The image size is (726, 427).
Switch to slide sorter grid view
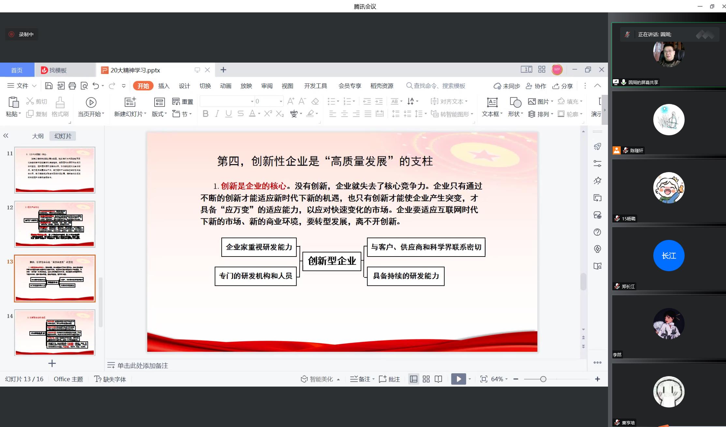click(x=426, y=379)
